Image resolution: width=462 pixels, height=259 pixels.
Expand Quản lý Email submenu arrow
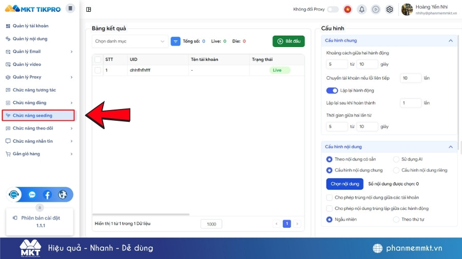click(71, 52)
